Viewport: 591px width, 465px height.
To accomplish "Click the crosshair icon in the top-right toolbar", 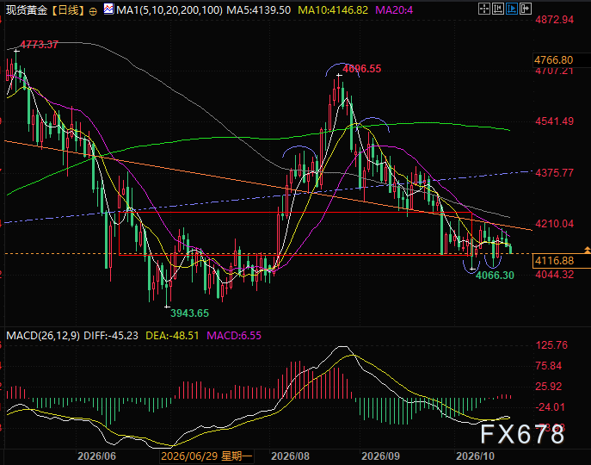I will [x=484, y=9].
